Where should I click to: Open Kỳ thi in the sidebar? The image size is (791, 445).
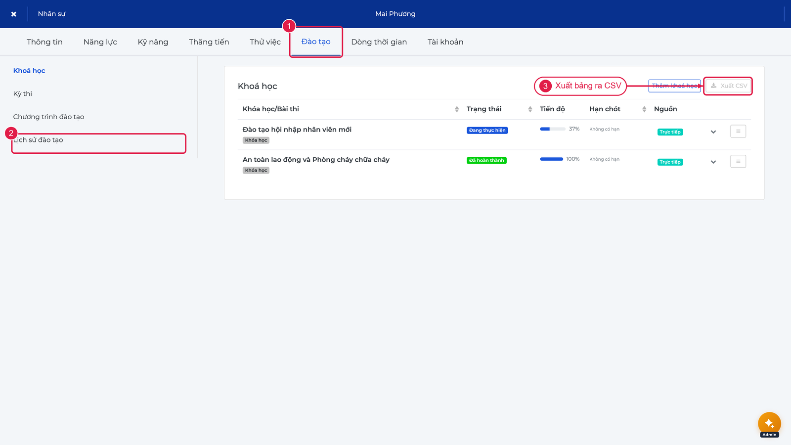click(23, 93)
